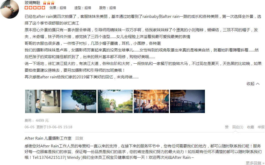Click the 回复 label beside merchant name
This screenshot has height=165, width=265.
click(x=79, y=138)
